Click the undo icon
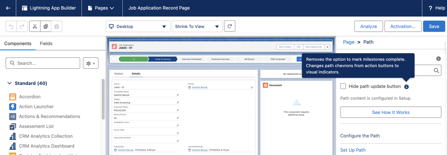The image size is (447, 155). click(11, 26)
